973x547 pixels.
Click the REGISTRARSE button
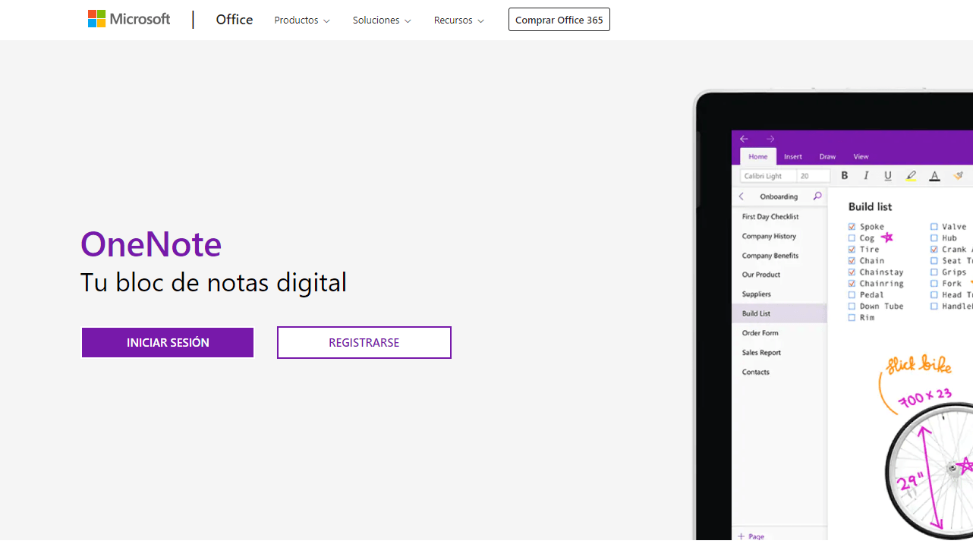point(364,343)
